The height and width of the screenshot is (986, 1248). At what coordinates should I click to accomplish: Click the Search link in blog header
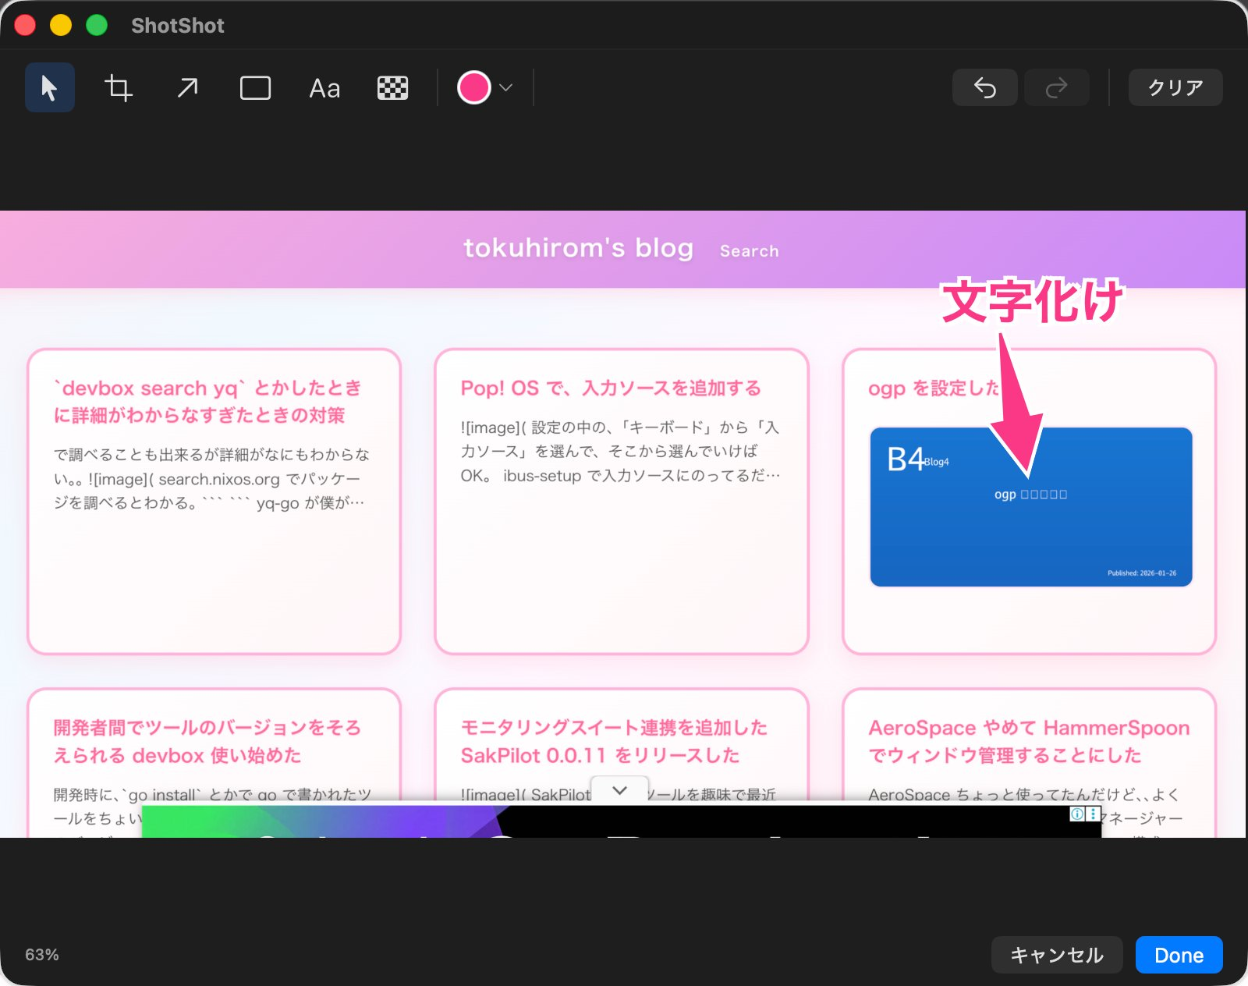(749, 251)
